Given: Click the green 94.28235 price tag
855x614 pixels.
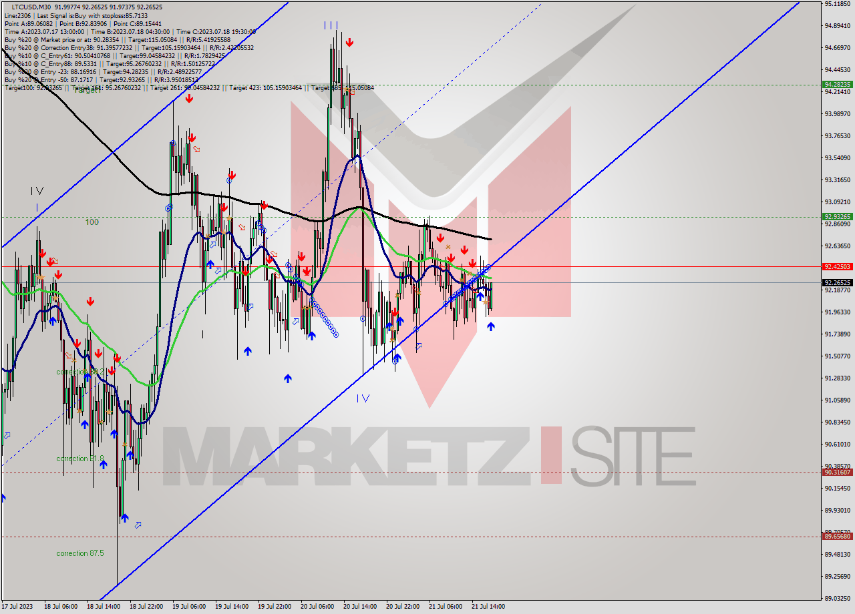Looking at the screenshot, I should click(838, 85).
